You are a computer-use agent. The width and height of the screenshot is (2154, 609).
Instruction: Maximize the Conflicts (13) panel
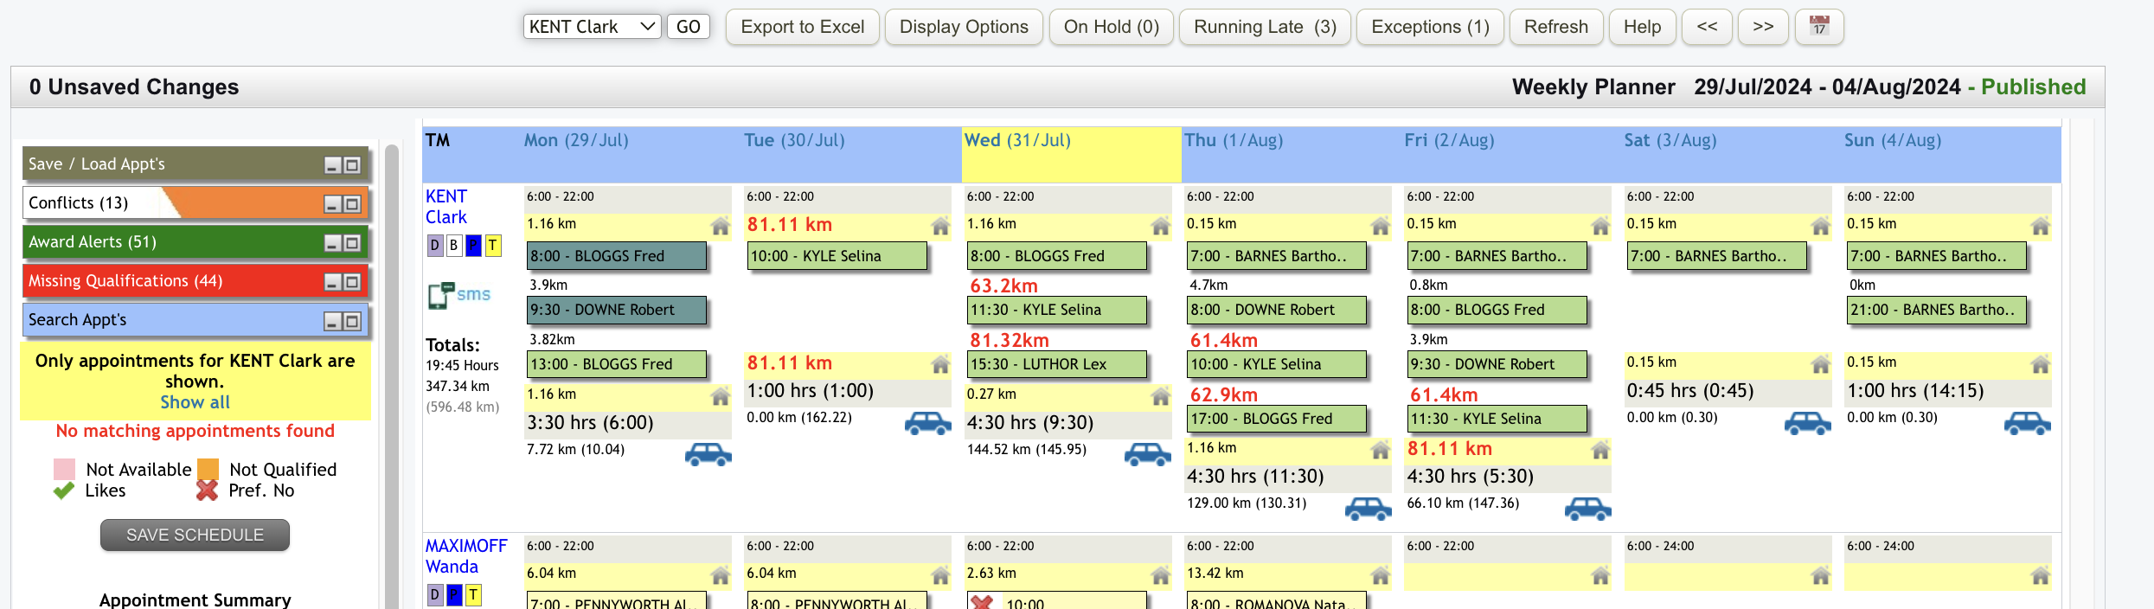352,204
